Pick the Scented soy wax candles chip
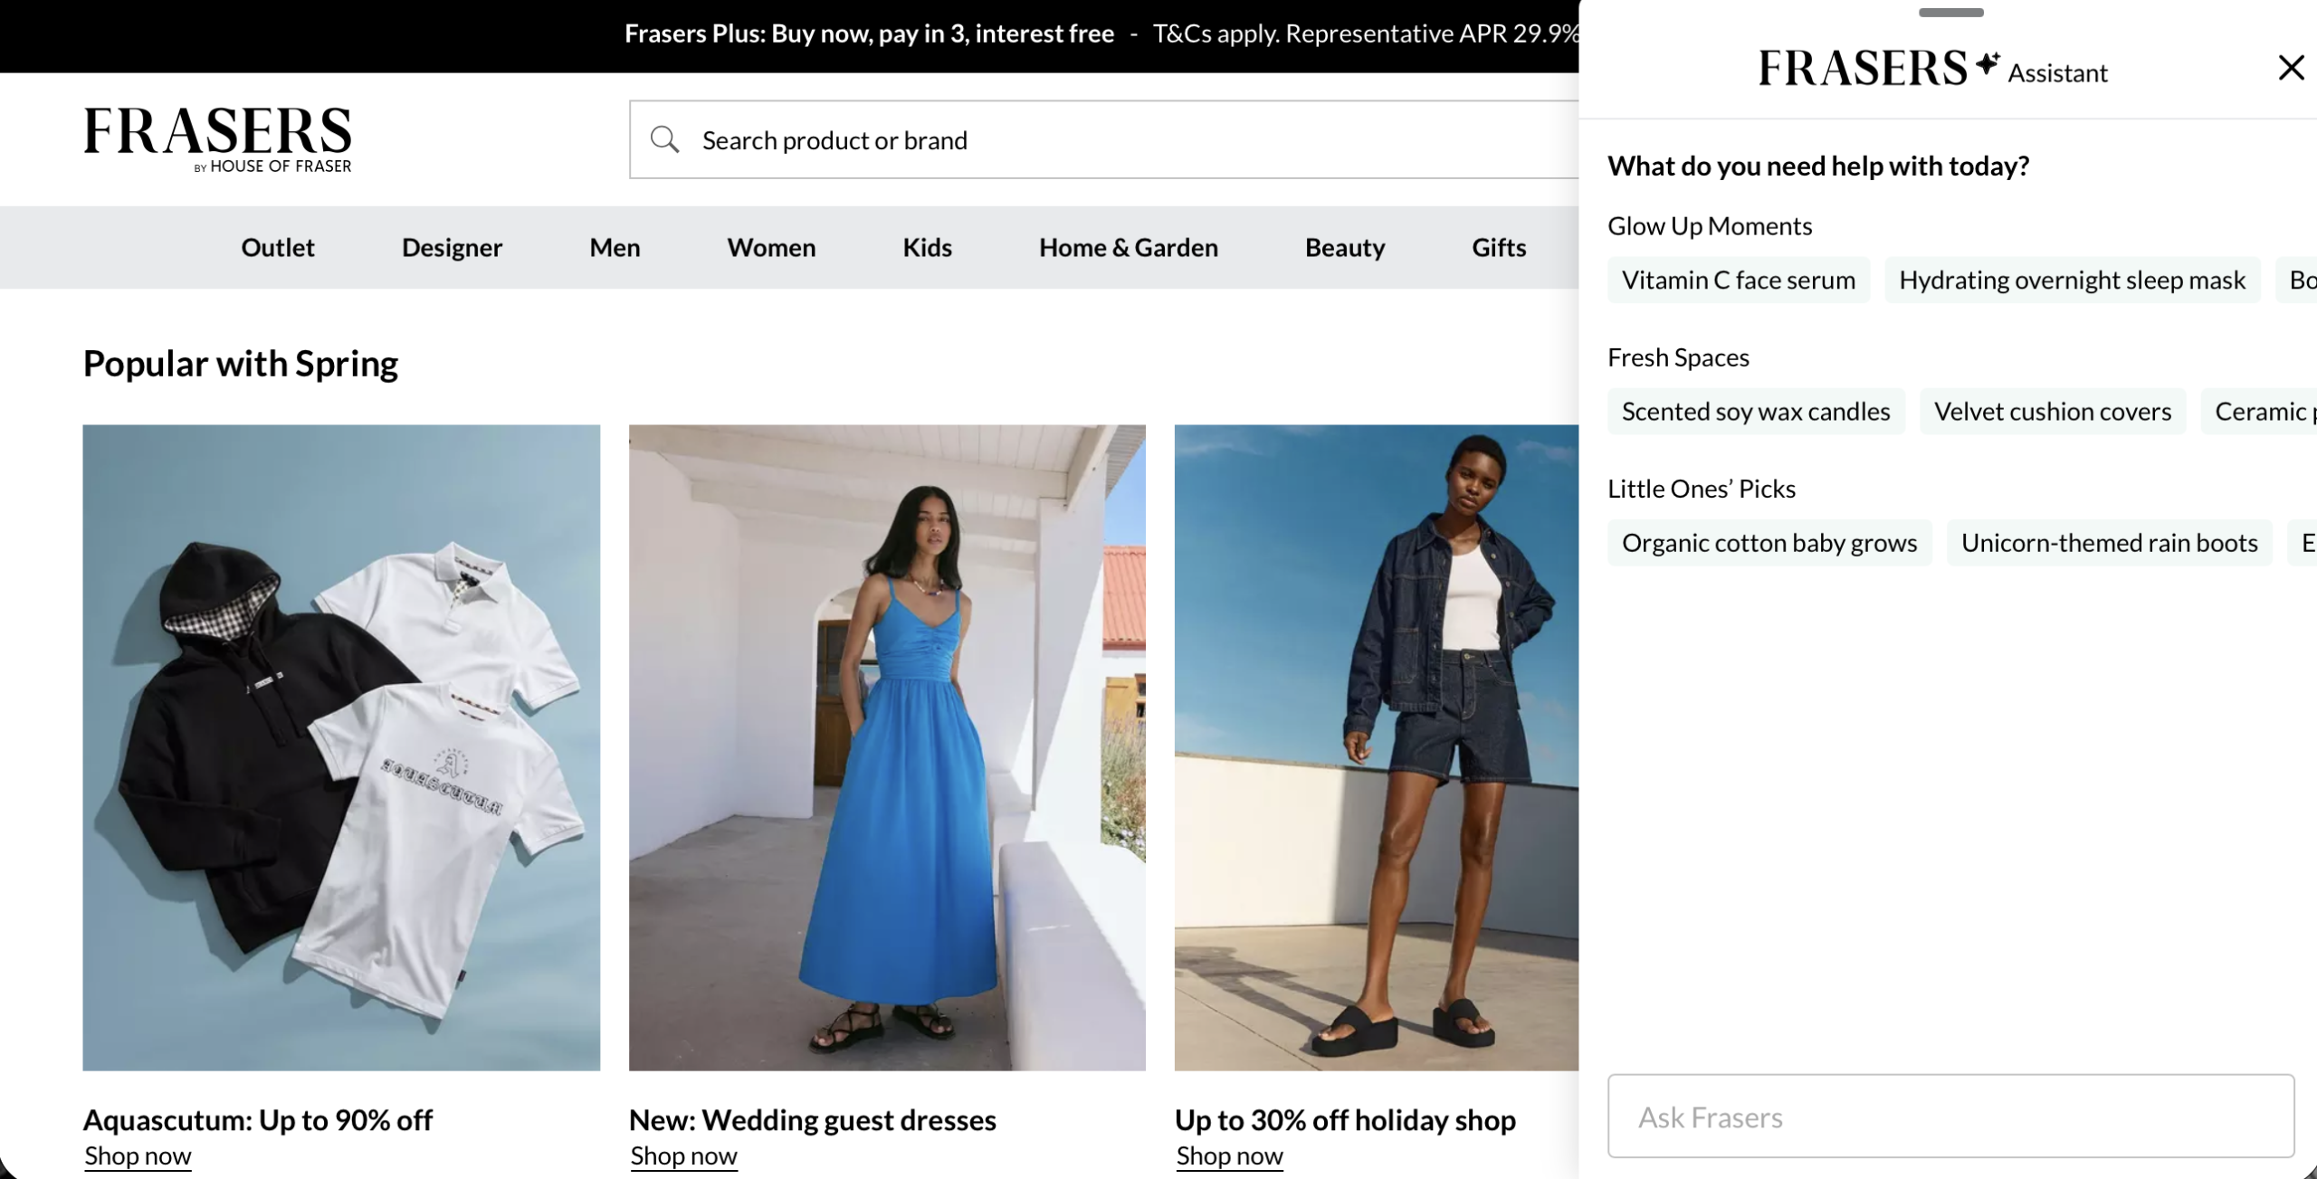This screenshot has width=2317, height=1179. [x=1755, y=411]
